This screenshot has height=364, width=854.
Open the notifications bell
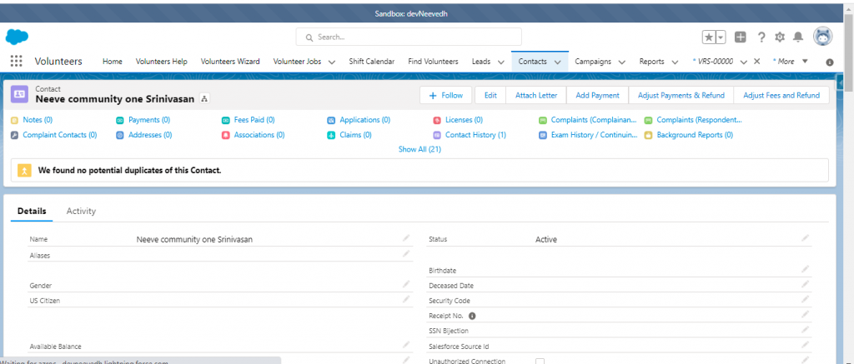pyautogui.click(x=798, y=37)
